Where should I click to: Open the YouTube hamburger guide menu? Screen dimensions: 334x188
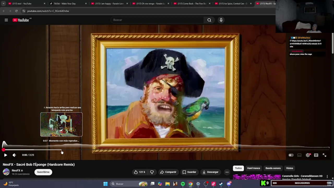6,20
